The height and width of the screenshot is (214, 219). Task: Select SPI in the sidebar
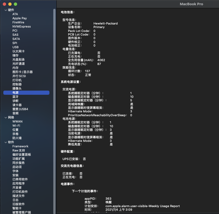click(15, 43)
